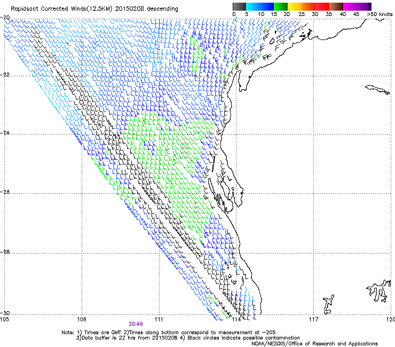
Task: Click the '-22' latitude axis label
Action: tap(5, 75)
